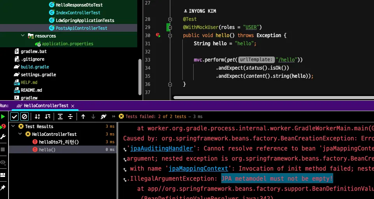Select the HelloControllerTest run tab
The width and height of the screenshot is (374, 199).
pyautogui.click(x=46, y=106)
